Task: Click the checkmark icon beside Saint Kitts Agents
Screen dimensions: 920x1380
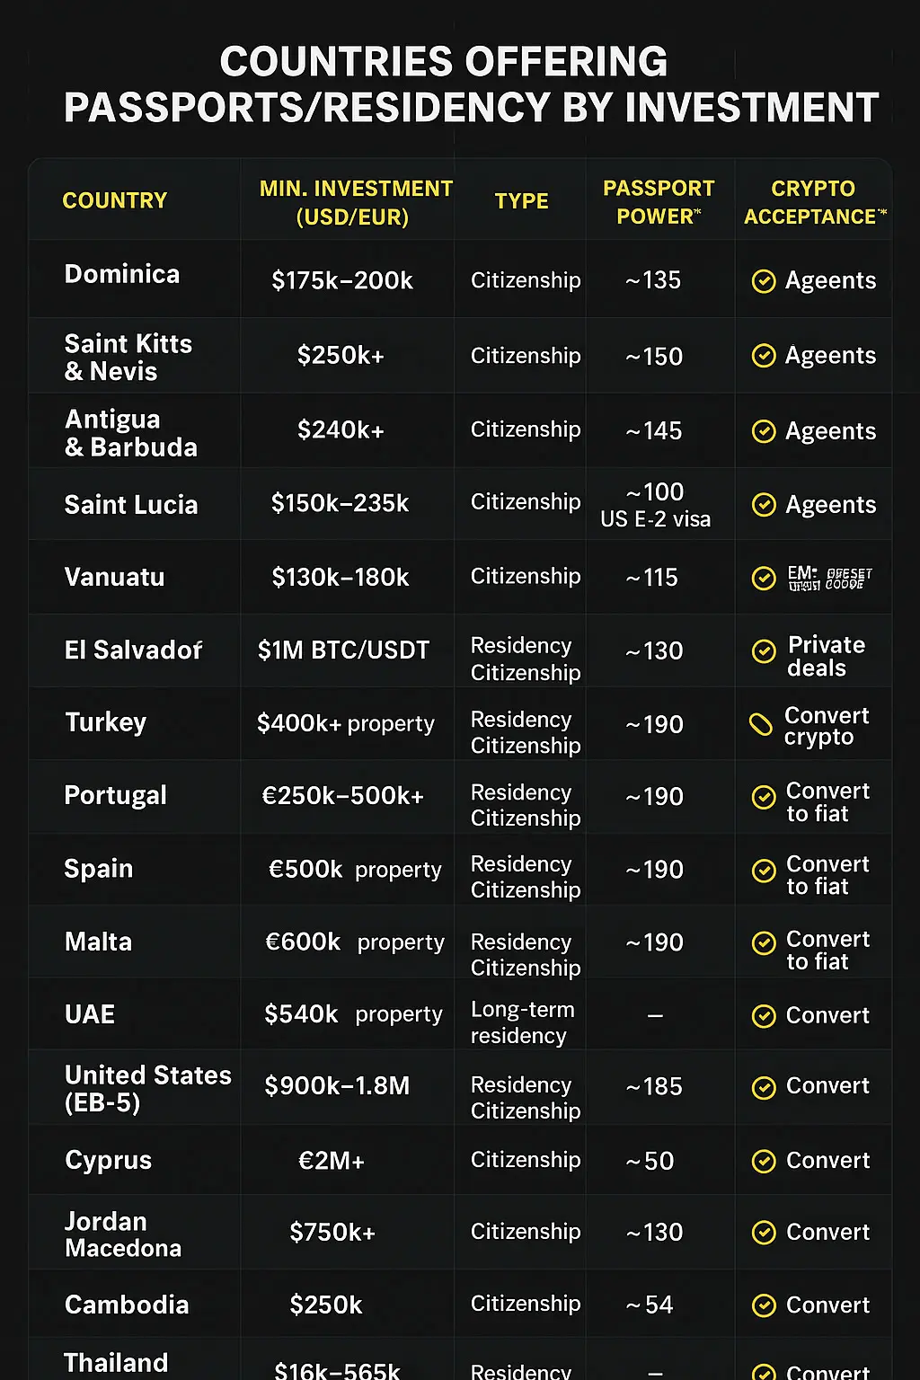Action: [x=764, y=356]
